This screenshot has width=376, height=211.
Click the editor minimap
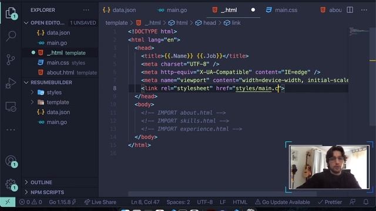(x=359, y=31)
